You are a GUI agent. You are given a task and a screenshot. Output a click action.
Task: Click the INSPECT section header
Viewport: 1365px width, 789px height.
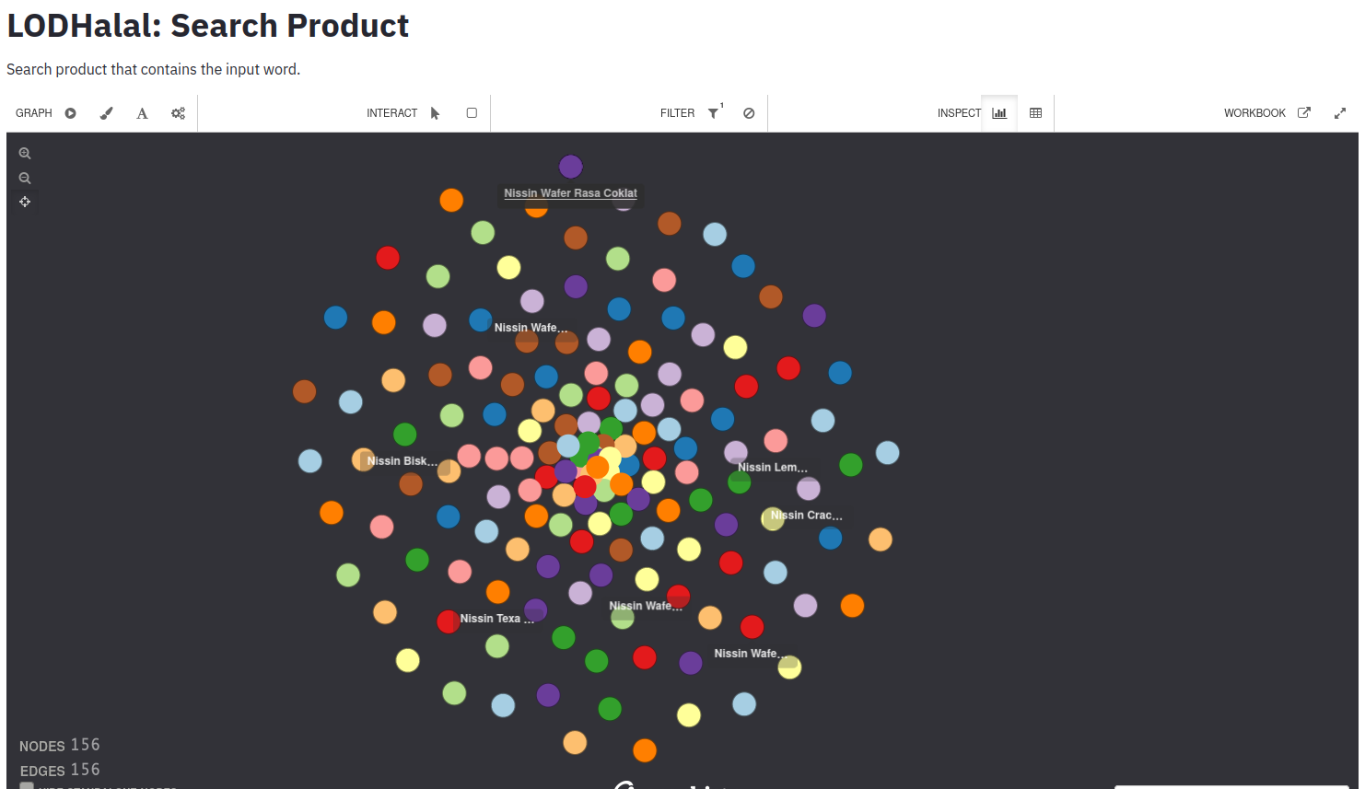(x=958, y=112)
